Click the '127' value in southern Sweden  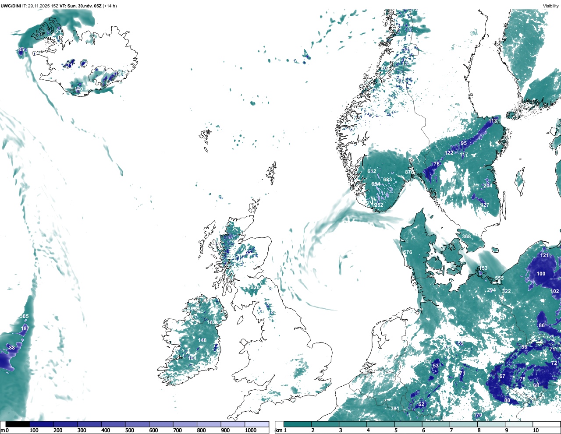tap(485, 205)
